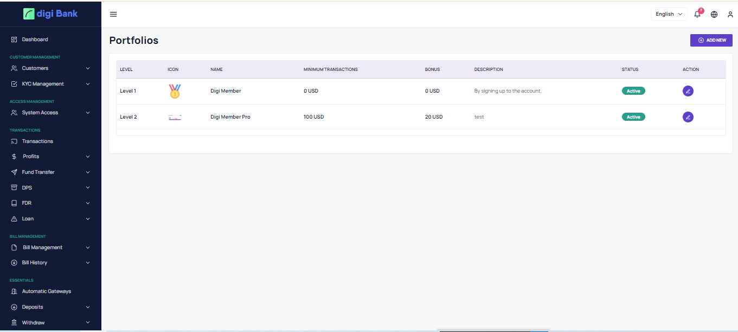738x332 pixels.
Task: Expand the Fund Transfer submenu
Action: (x=50, y=172)
